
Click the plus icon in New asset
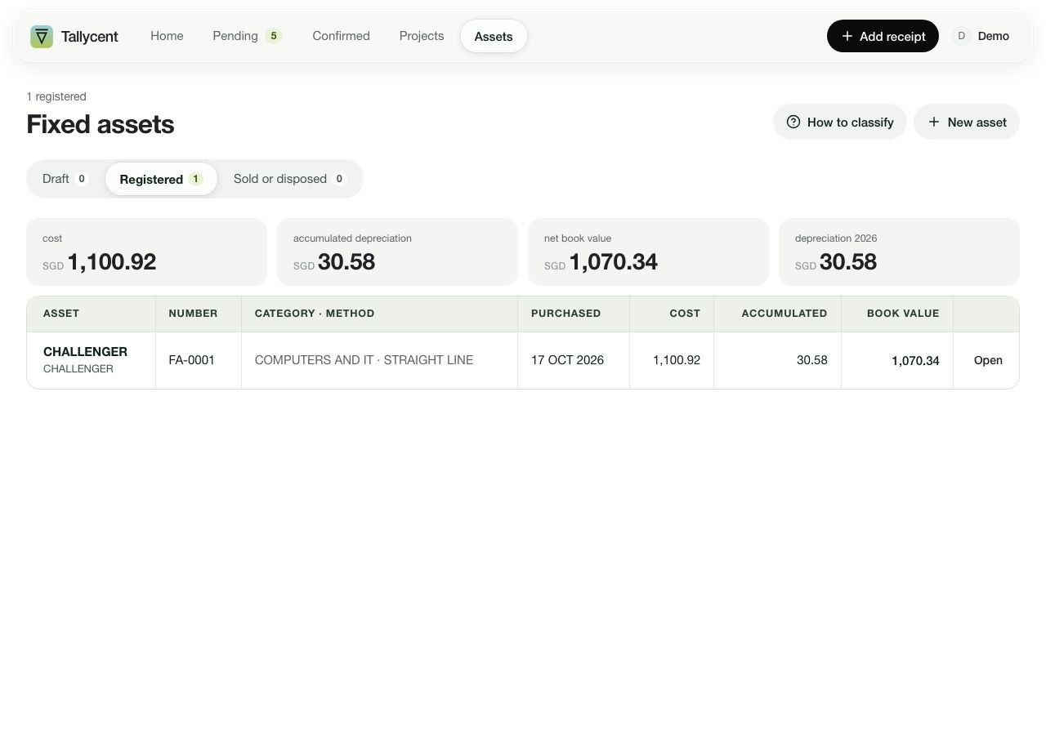pos(933,122)
